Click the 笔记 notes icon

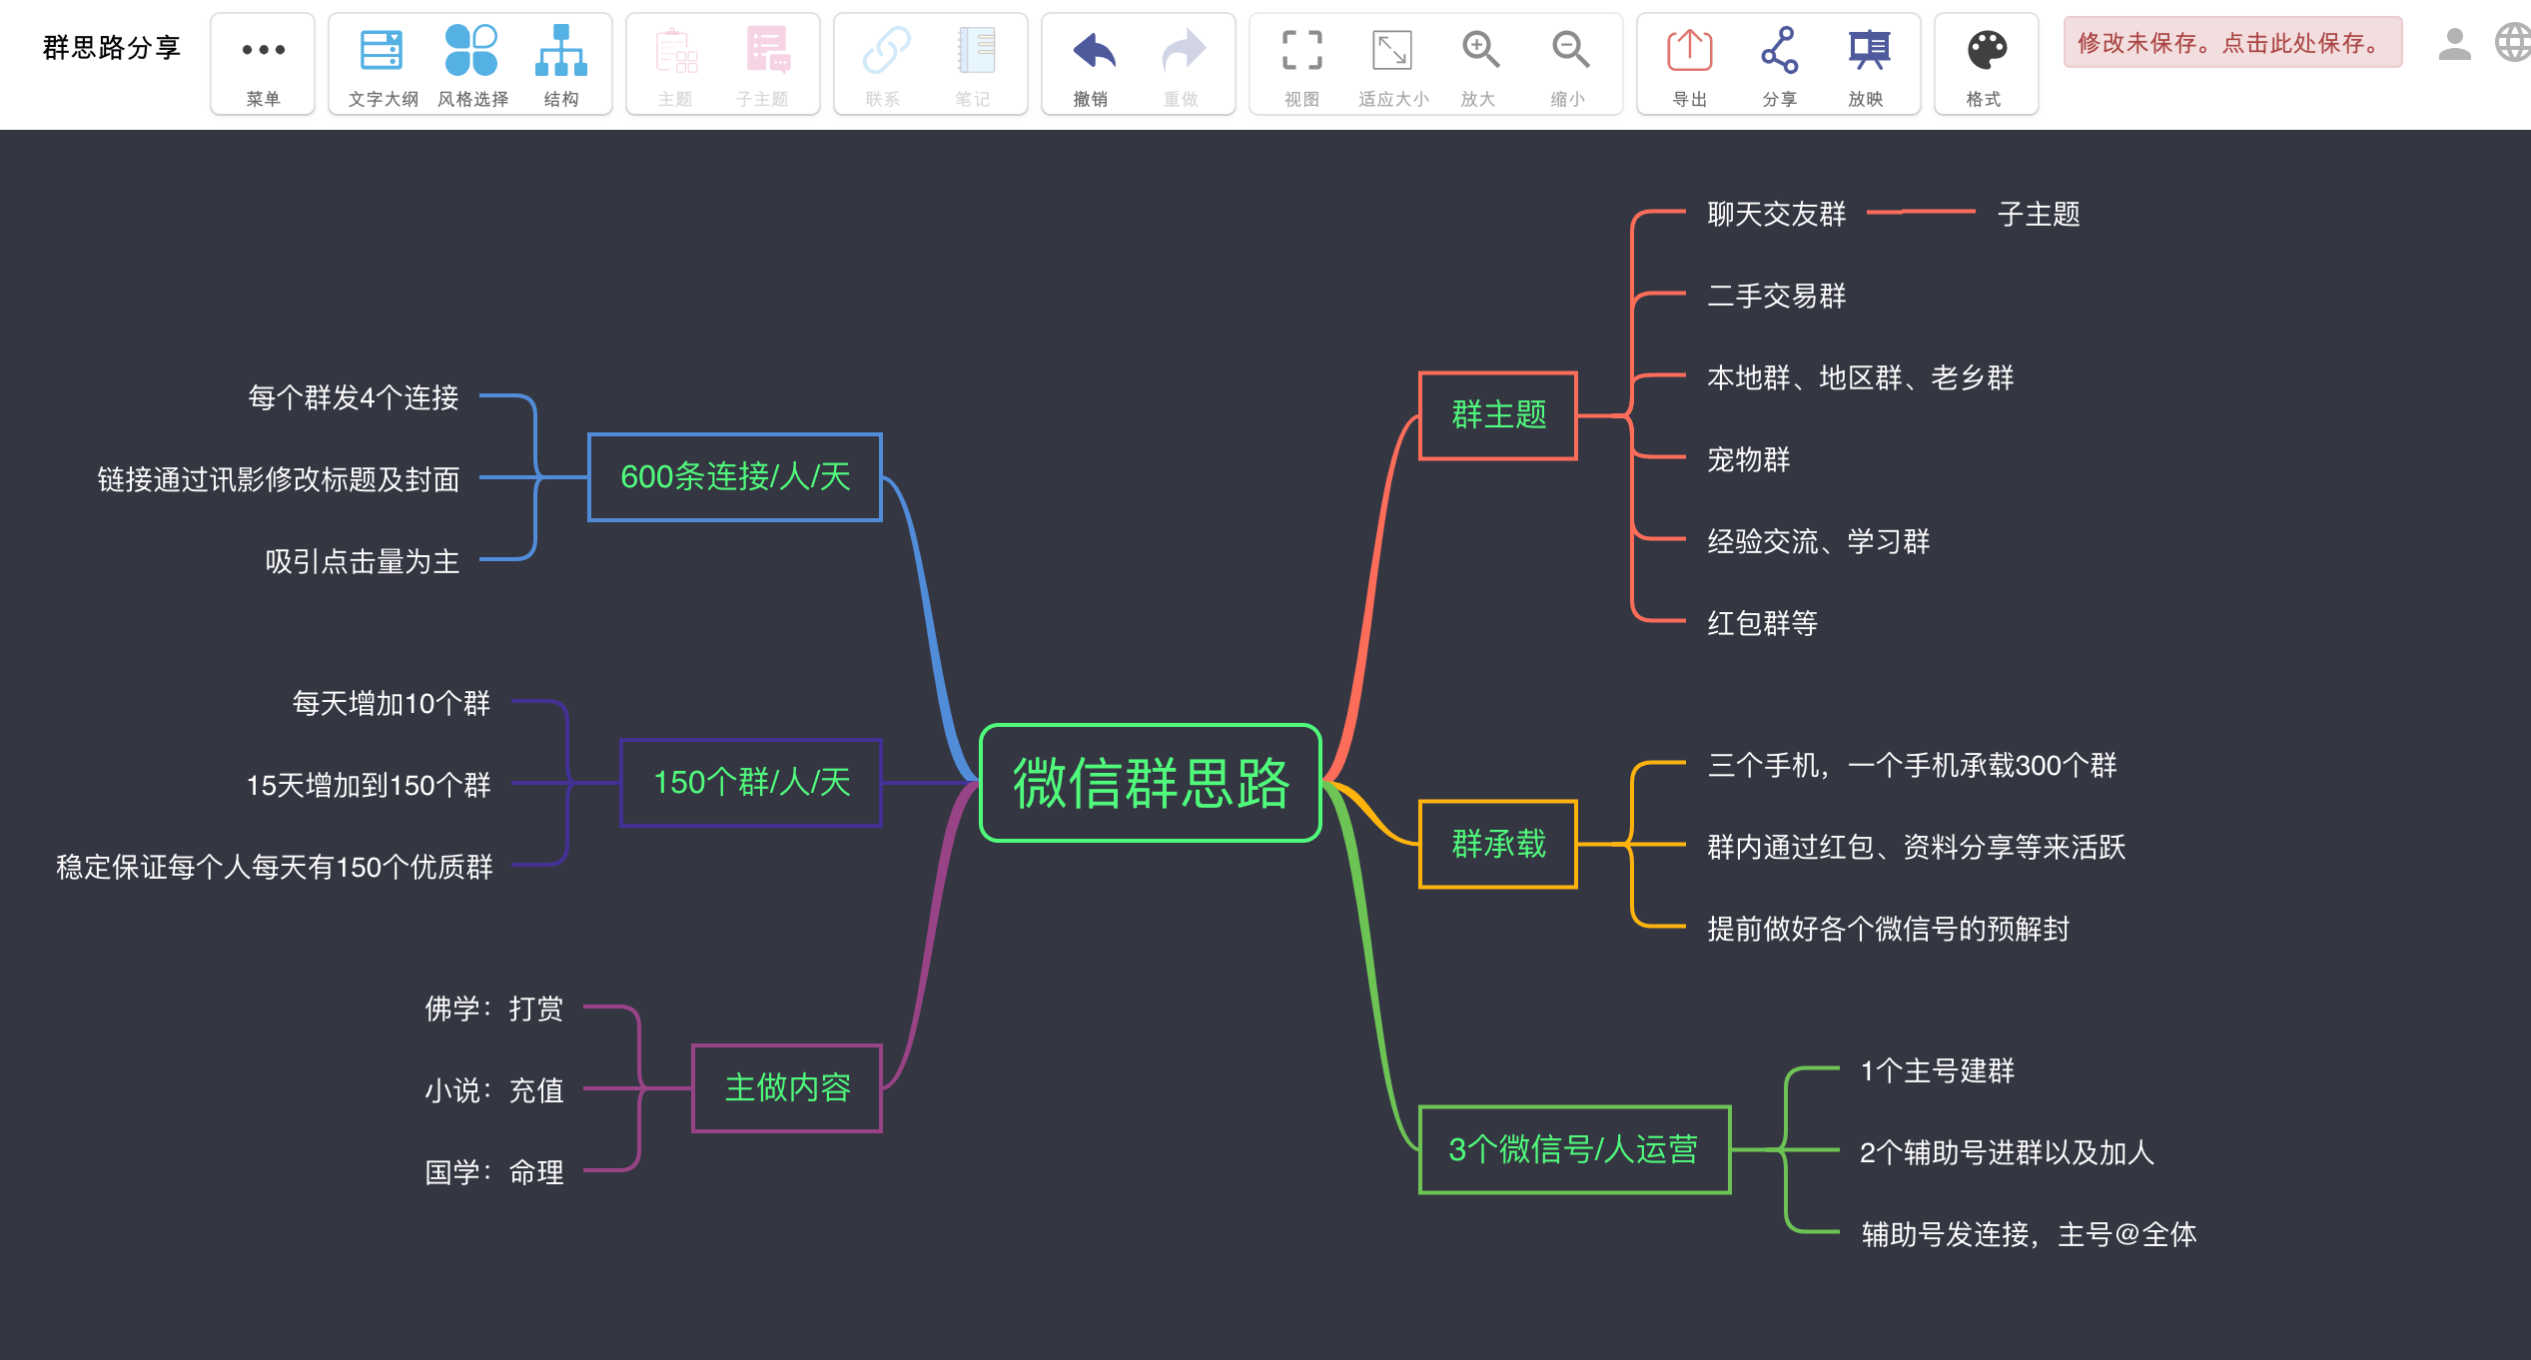coord(973,64)
